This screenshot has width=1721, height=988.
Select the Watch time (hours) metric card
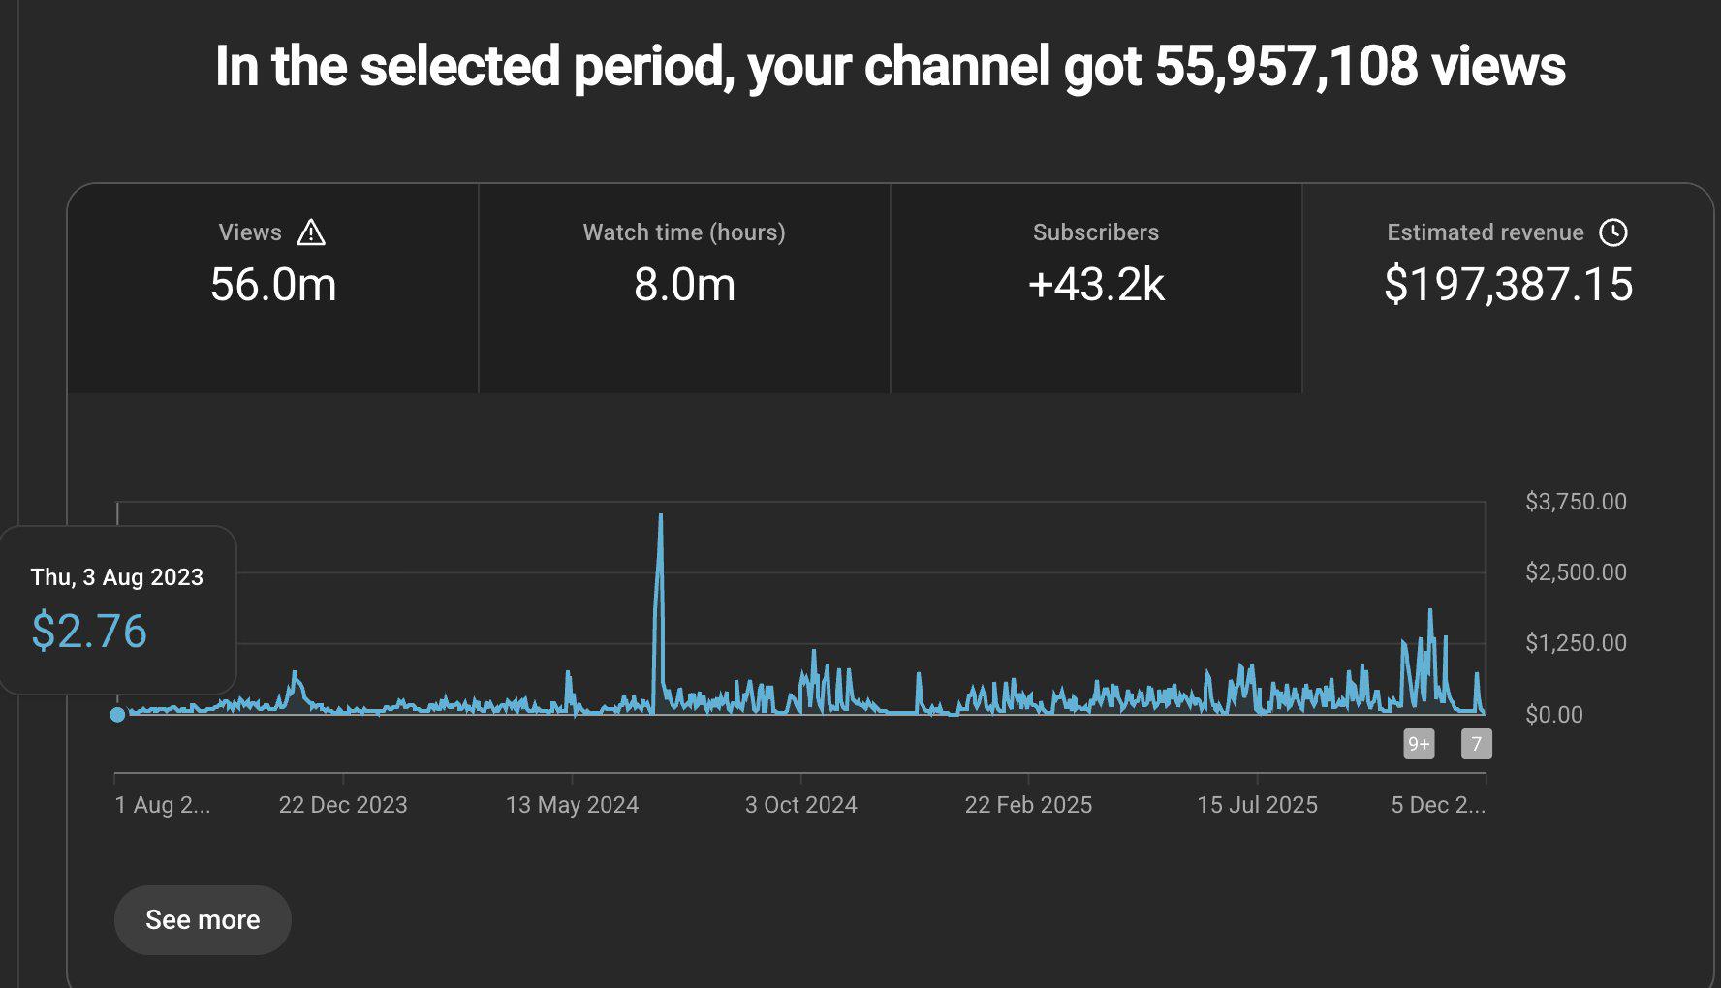pyautogui.click(x=684, y=286)
